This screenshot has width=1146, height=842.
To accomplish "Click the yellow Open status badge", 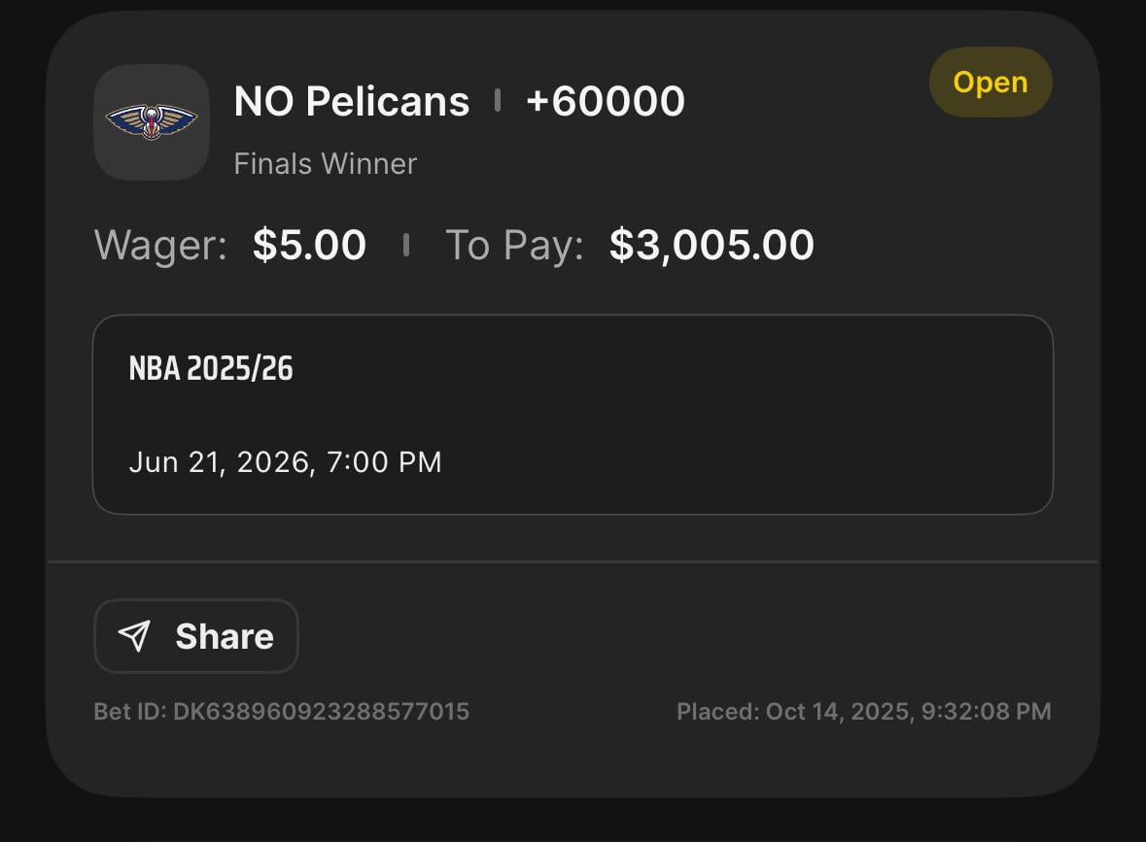I will pyautogui.click(x=990, y=83).
